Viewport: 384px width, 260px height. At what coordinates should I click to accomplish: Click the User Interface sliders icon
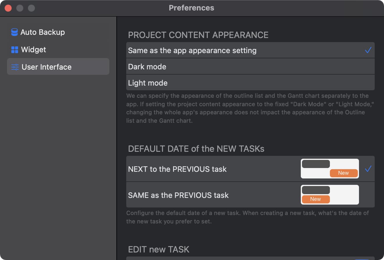tap(15, 67)
